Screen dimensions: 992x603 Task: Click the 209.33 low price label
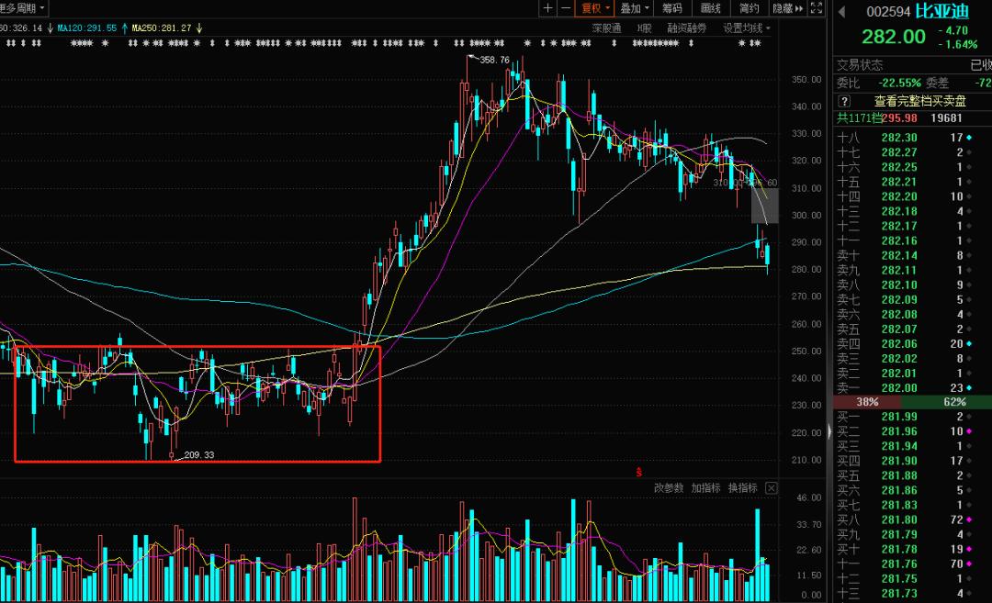click(198, 455)
